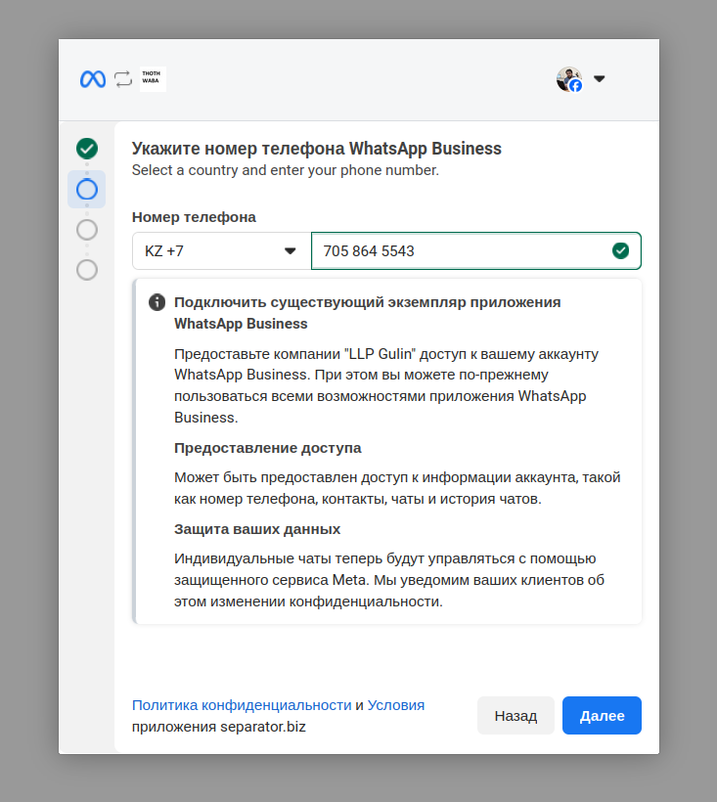Viewport: 717px width, 802px height.
Task: Click the phone number input field
Action: (476, 251)
